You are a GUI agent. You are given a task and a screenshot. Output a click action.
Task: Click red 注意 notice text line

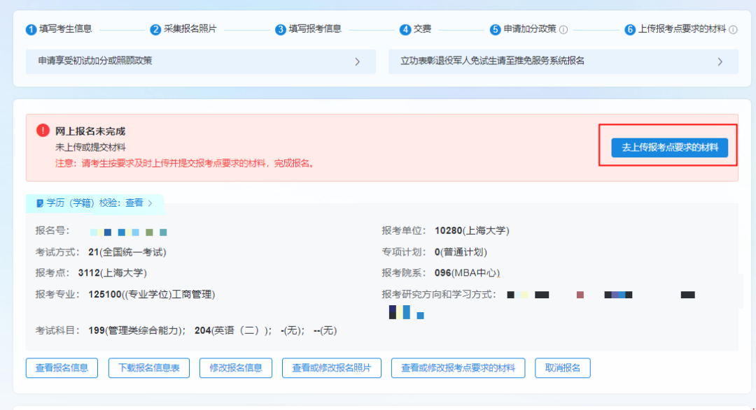(185, 163)
